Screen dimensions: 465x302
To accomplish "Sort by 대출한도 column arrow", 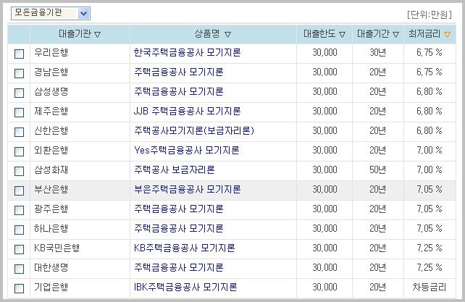I will pos(342,35).
